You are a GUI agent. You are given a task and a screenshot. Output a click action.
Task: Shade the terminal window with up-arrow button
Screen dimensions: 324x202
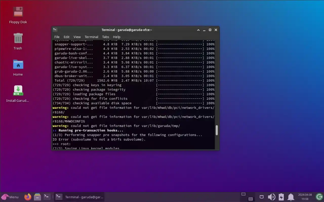[x=198, y=30]
